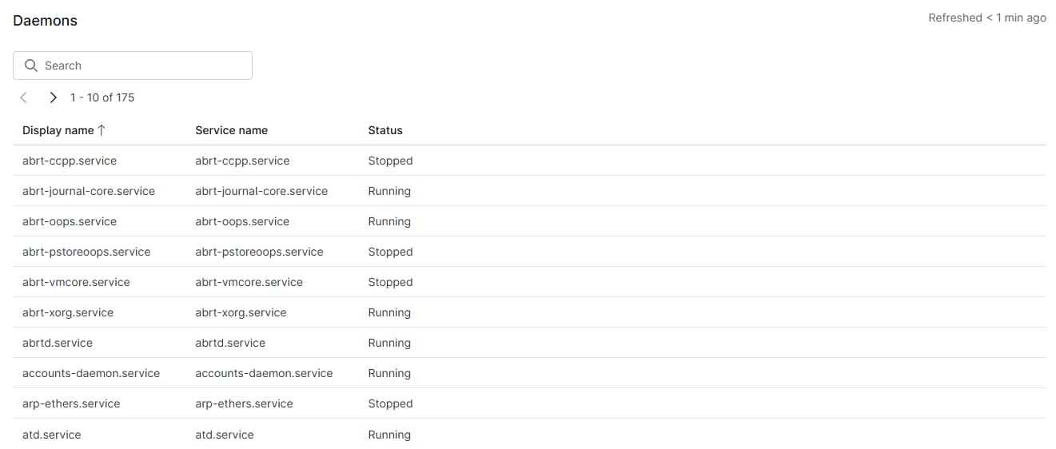The height and width of the screenshot is (449, 1056).
Task: Open accounts-daemon.service entry
Action: click(x=91, y=373)
